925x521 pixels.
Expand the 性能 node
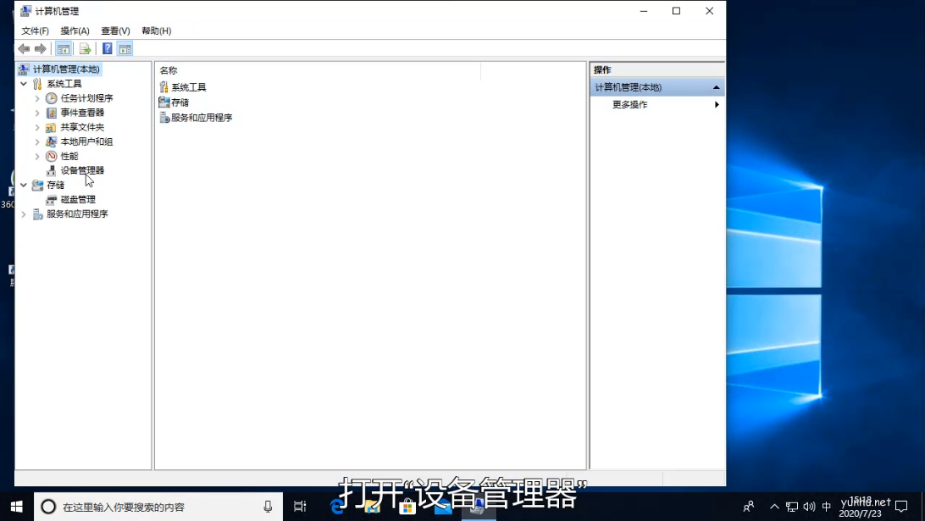tap(37, 157)
